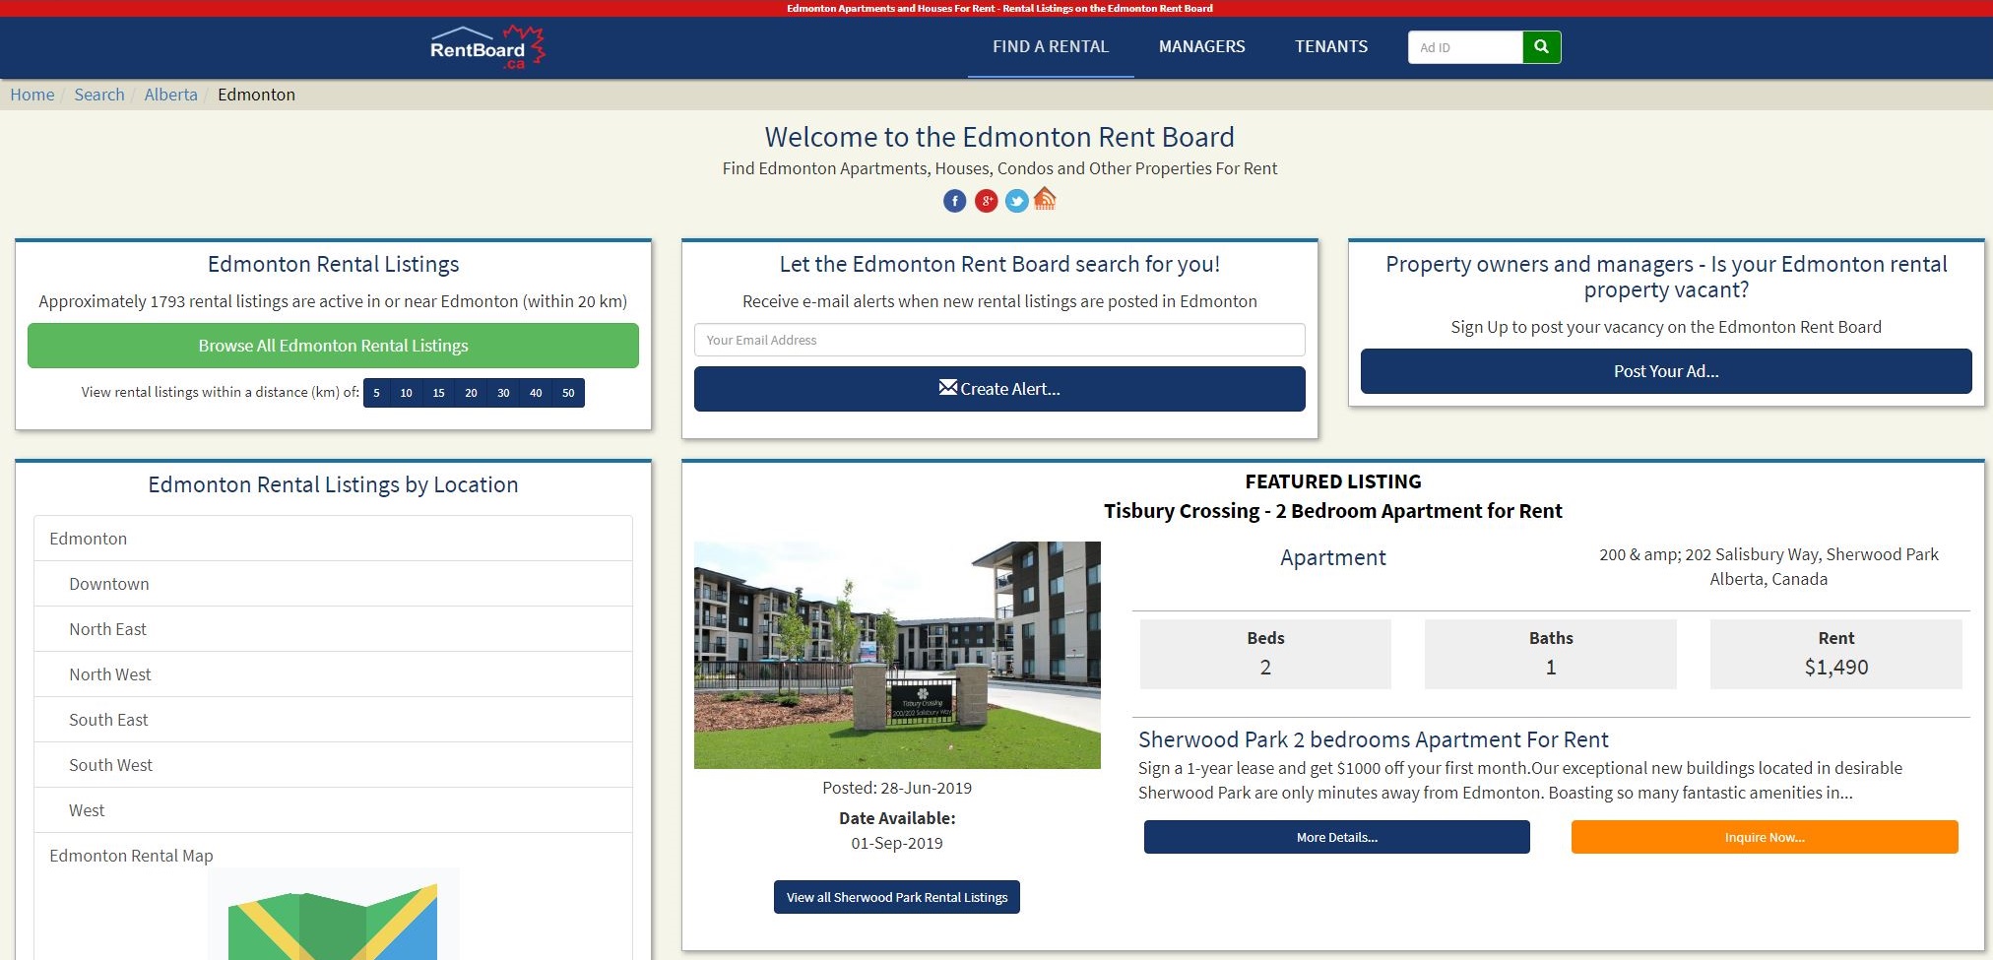Click the featured listing apartment photo

tap(896, 654)
